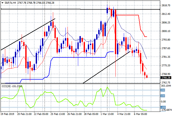Click the 2768.90 price axis label
Viewport: 172px width, 117px height.
pyautogui.click(x=166, y=74)
